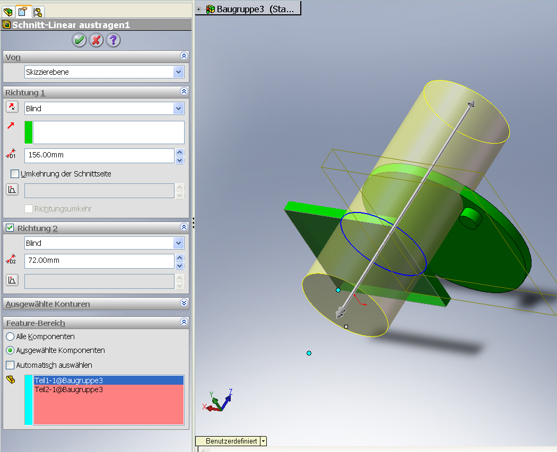Enable Umkehrung der Schnittseite checkbox
Viewport: 557px width, 452px height.
(x=15, y=174)
